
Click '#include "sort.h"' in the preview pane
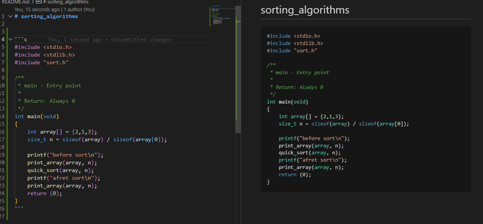tap(292, 51)
